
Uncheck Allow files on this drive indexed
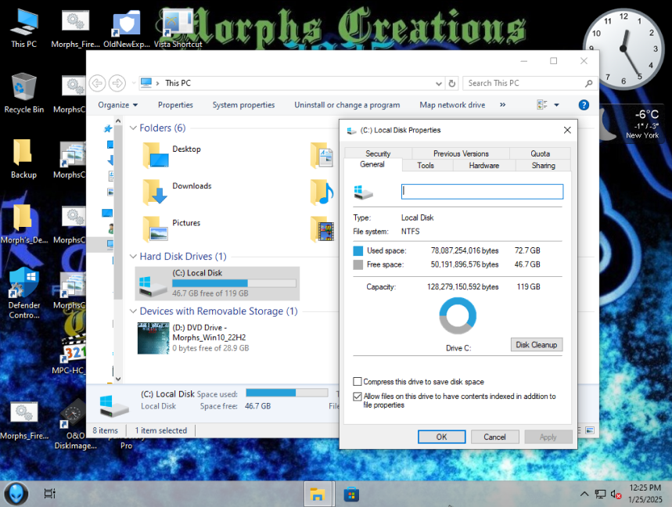[358, 397]
